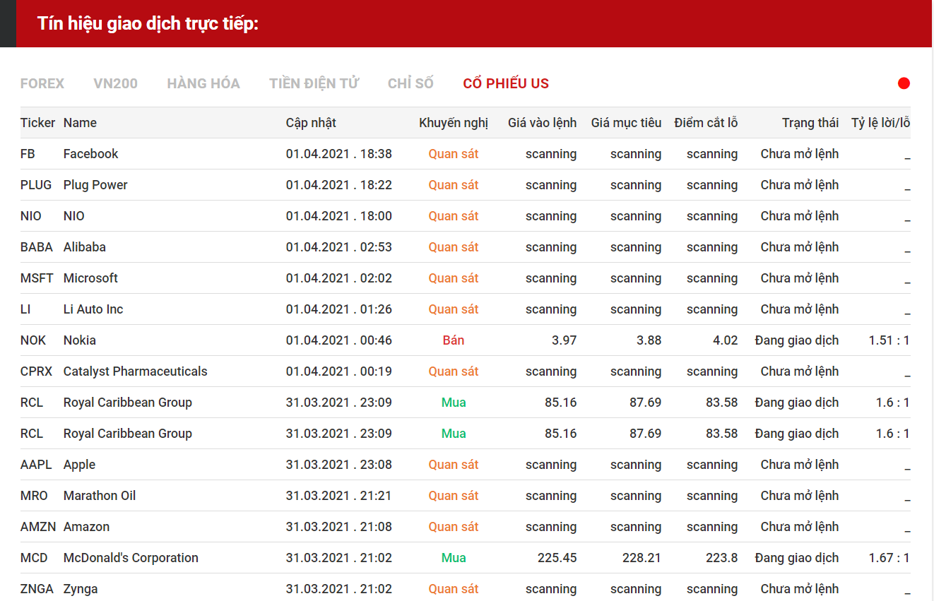
Task: Click the Giá vào lệnh column header
Action: click(x=542, y=123)
